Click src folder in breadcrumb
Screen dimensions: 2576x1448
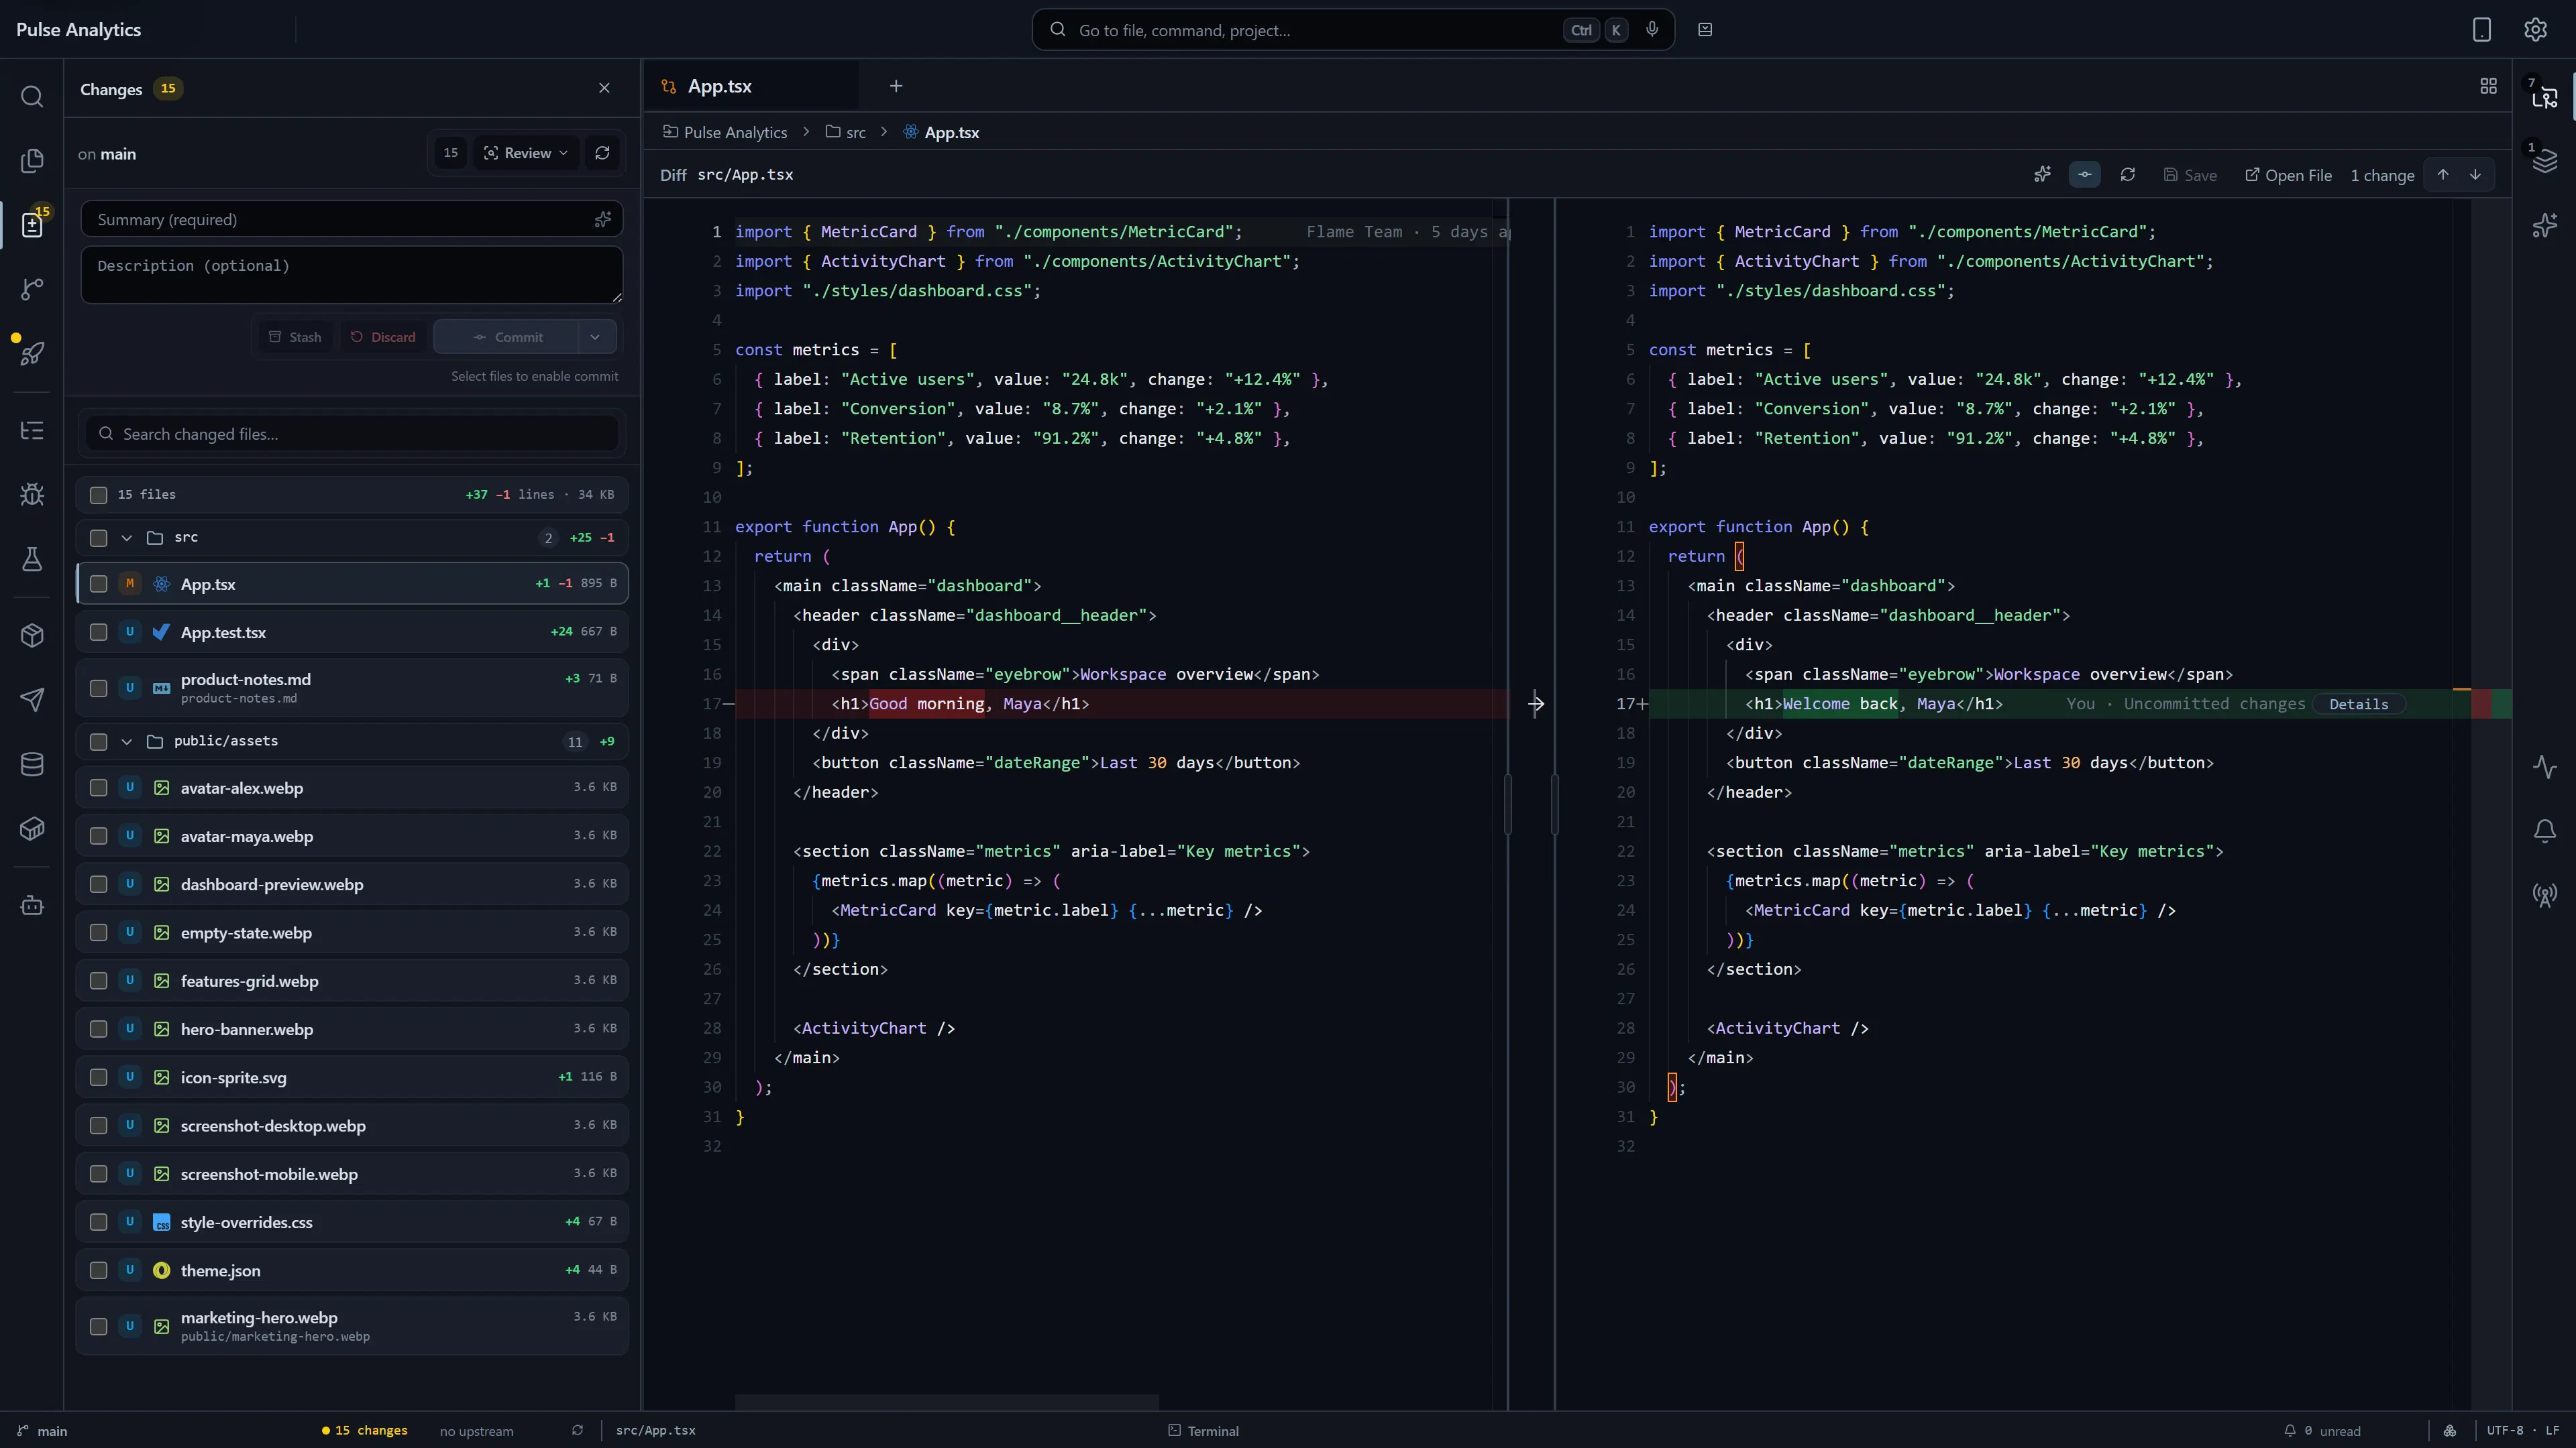point(846,132)
